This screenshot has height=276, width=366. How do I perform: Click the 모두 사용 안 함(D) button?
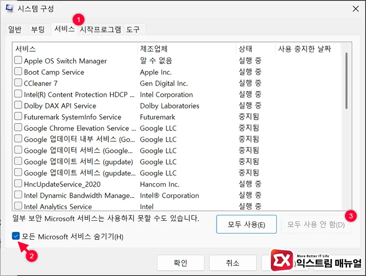(316, 224)
